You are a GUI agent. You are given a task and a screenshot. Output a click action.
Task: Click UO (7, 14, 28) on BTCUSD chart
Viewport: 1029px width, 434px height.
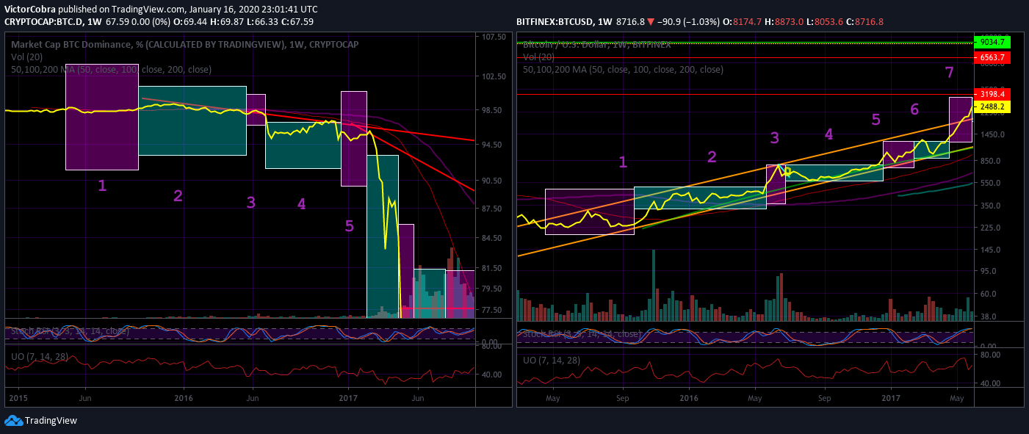pyautogui.click(x=552, y=361)
